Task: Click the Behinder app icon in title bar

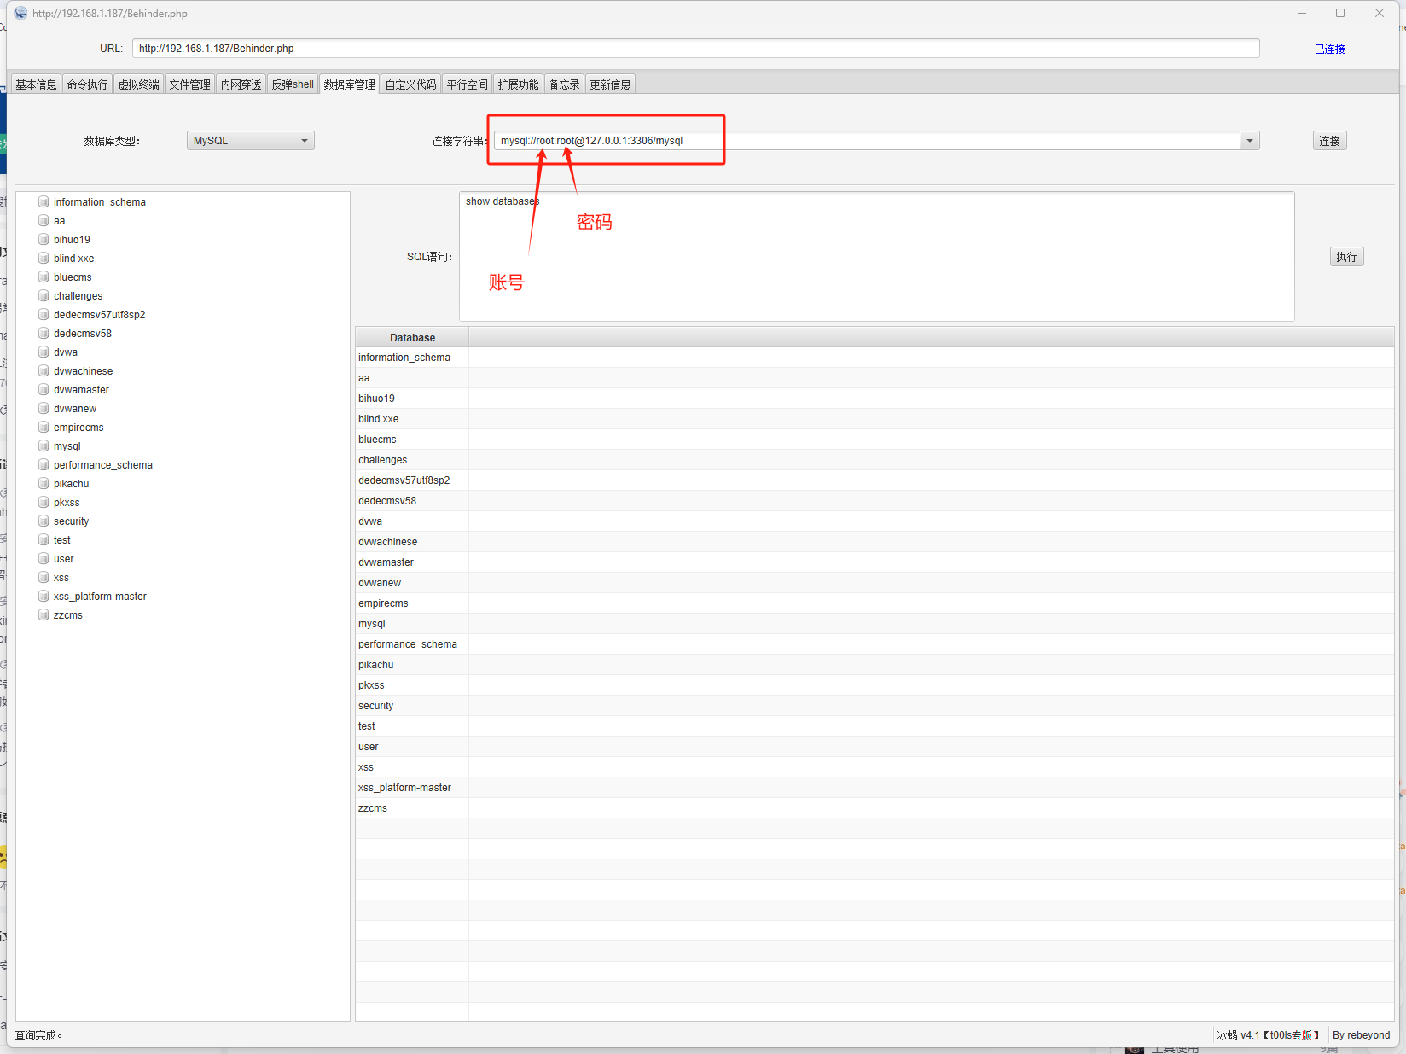Action: (x=20, y=13)
